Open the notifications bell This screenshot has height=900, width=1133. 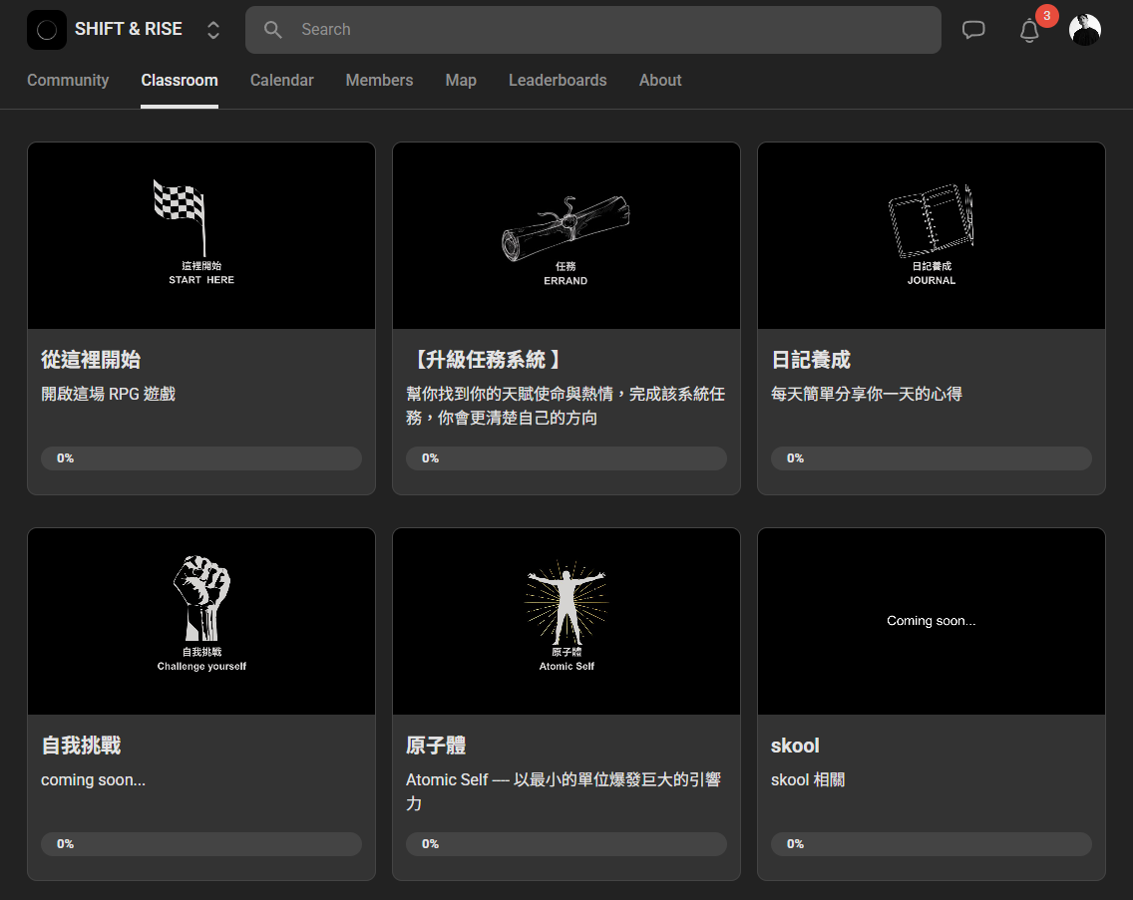[x=1029, y=31]
